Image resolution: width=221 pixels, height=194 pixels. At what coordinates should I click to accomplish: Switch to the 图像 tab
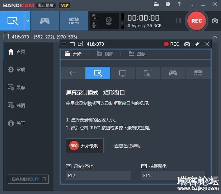click(x=137, y=54)
